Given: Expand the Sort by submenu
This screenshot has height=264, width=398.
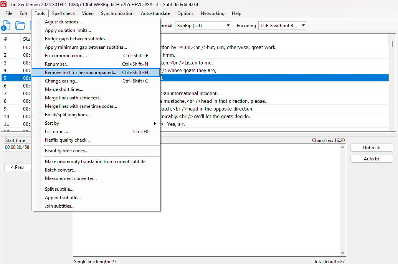Looking at the screenshot, I should point(96,123).
